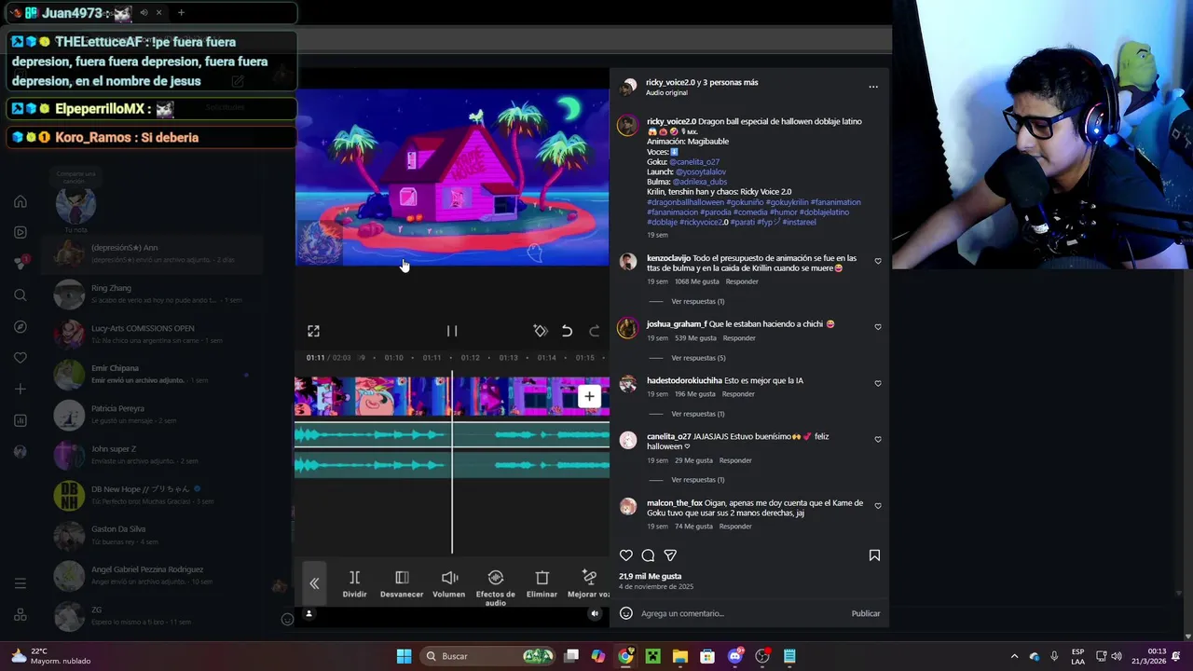The width and height of the screenshot is (1193, 671).
Task: Open ricky_voice2.0 profile from post header
Action: (671, 82)
